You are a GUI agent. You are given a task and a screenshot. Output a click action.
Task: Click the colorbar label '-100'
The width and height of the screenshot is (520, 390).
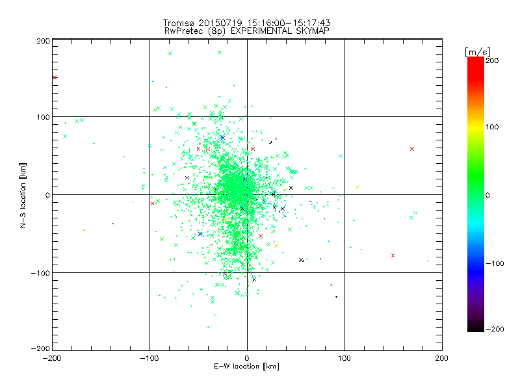point(495,263)
